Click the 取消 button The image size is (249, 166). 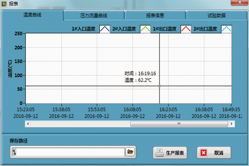click(x=214, y=153)
